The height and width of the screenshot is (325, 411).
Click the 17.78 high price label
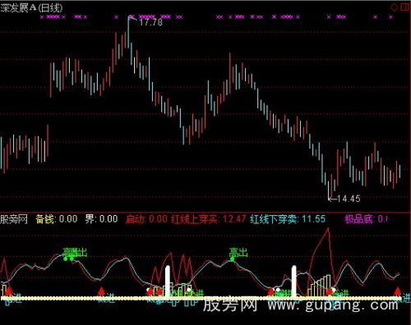point(150,22)
